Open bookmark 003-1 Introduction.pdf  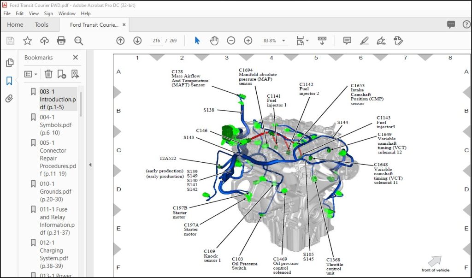coord(58,99)
